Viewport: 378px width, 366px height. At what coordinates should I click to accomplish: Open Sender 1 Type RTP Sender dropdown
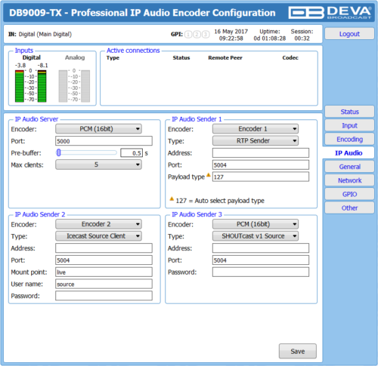click(x=256, y=140)
